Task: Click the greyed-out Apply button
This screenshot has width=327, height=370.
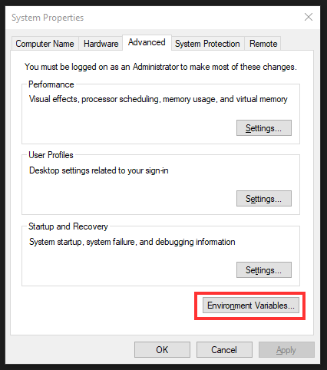Action: 286,349
